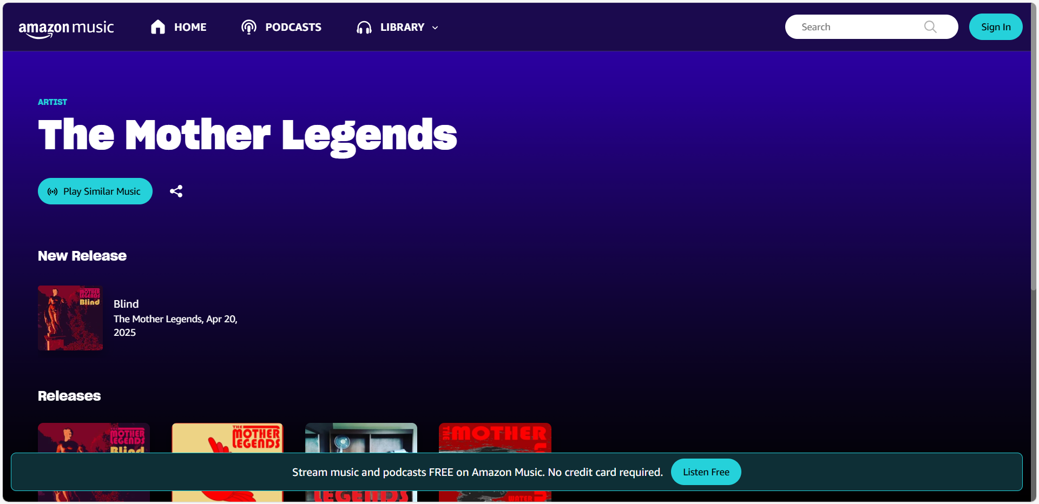Open the Blind album cover under New Release
Image resolution: width=1039 pixels, height=504 pixels.
click(70, 318)
